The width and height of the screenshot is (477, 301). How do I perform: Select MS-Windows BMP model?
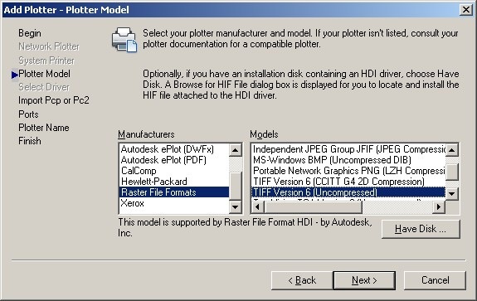pyautogui.click(x=348, y=160)
